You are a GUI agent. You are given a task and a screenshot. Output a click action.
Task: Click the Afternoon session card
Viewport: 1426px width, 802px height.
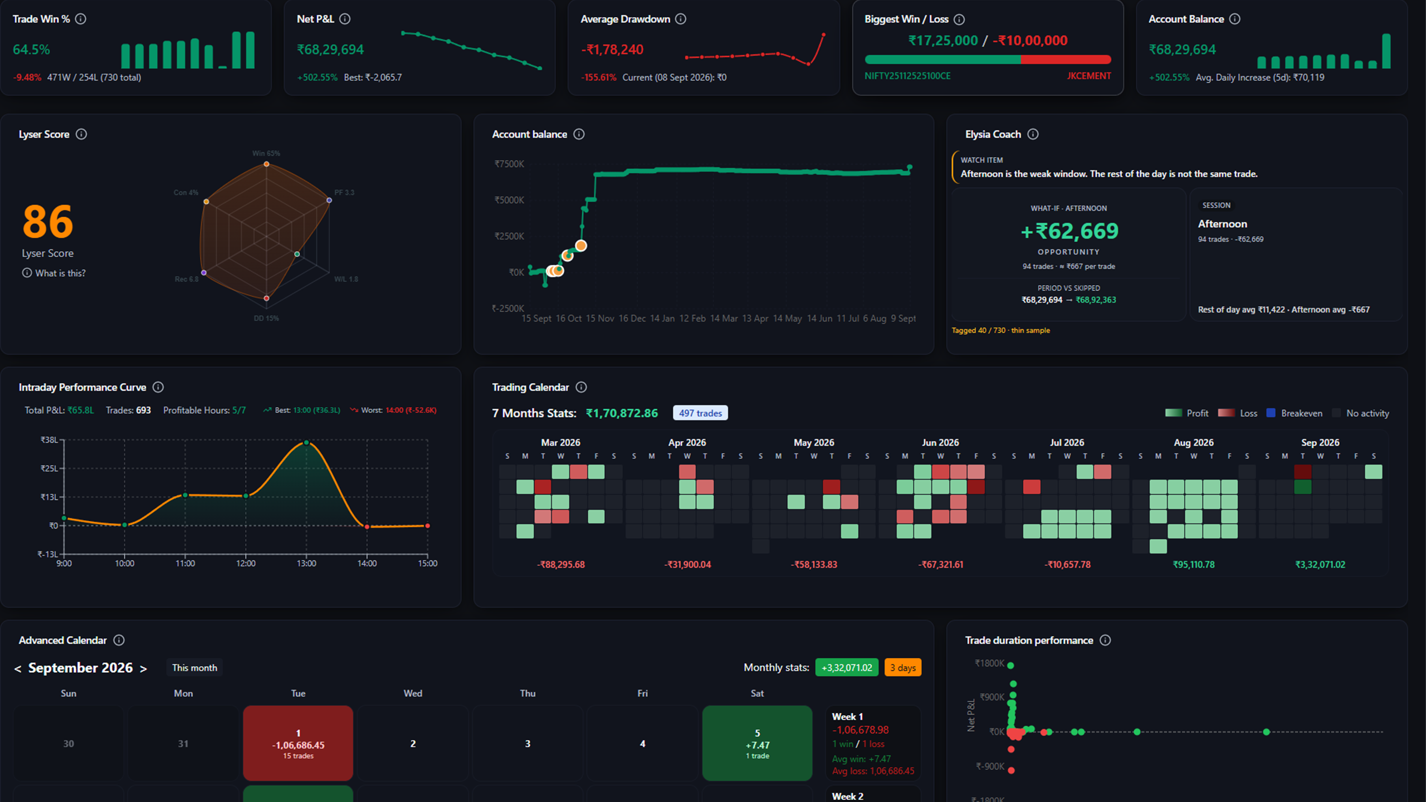1296,255
